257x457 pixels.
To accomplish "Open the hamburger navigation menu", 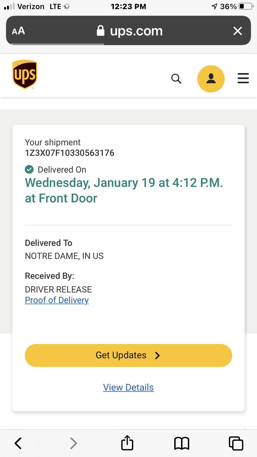I will 243,78.
